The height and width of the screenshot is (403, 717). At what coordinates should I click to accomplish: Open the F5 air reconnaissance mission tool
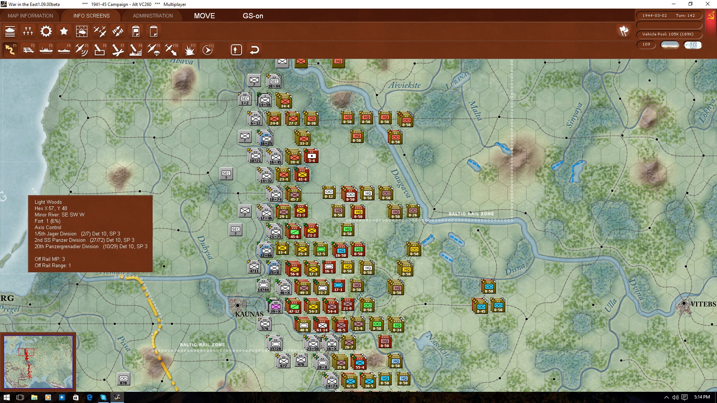point(82,49)
